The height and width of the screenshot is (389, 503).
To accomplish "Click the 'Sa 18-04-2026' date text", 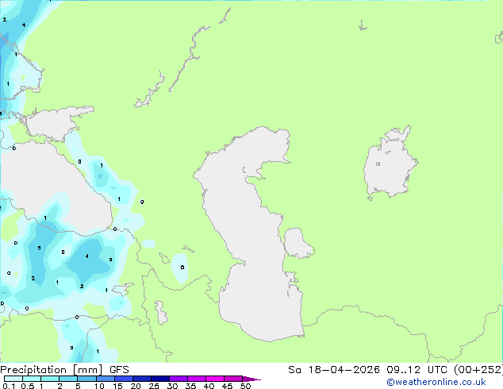I will click(334, 370).
